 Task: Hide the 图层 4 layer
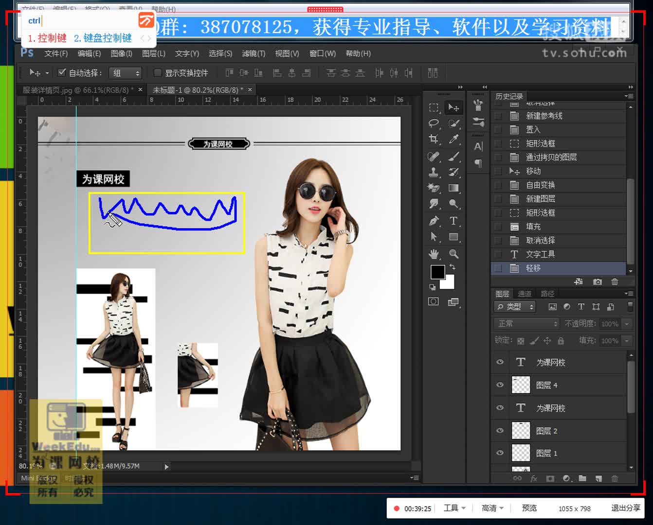tap(500, 385)
